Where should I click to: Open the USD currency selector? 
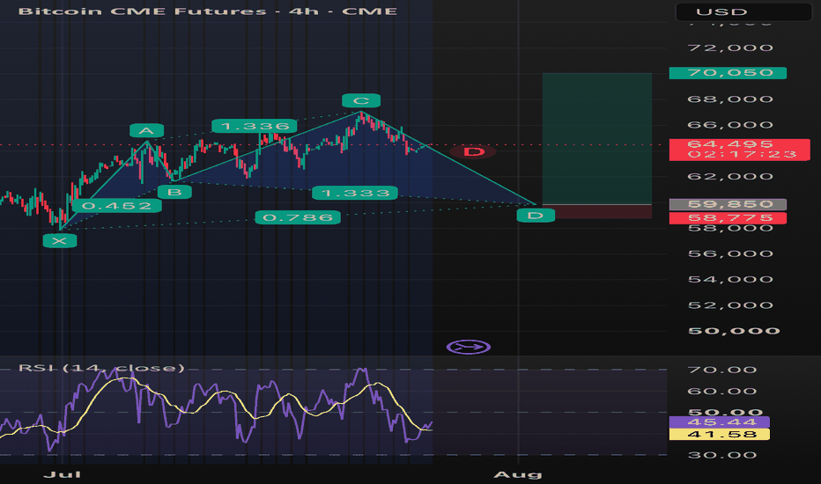[x=743, y=11]
